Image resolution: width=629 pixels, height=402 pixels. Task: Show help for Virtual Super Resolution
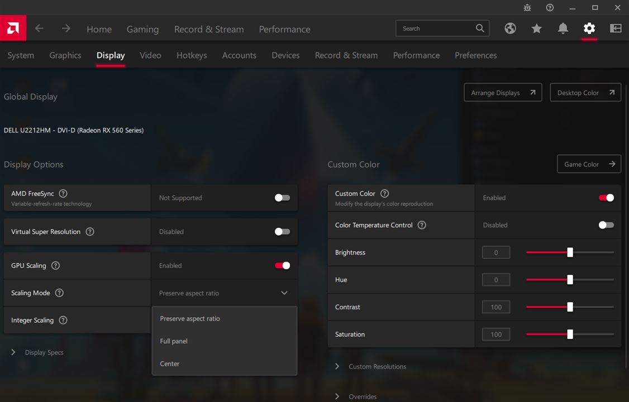pyautogui.click(x=90, y=232)
